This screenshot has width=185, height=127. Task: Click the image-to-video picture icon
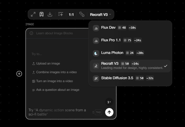tap(34, 81)
